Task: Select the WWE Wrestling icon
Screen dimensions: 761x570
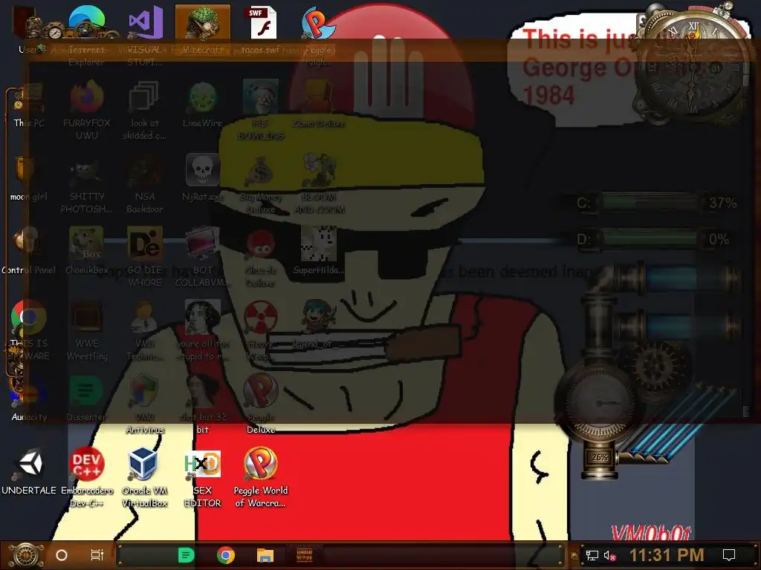Action: tap(87, 330)
